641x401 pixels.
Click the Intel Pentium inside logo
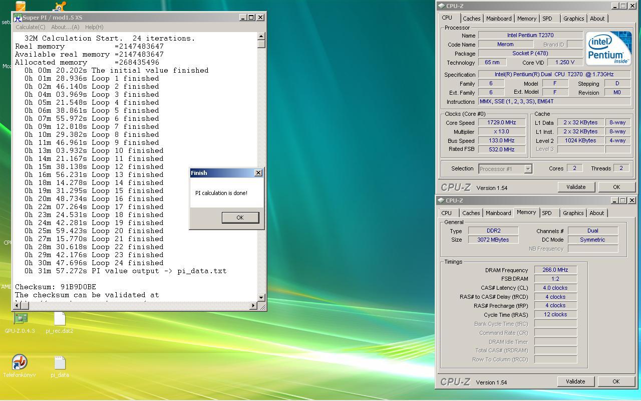[608, 48]
